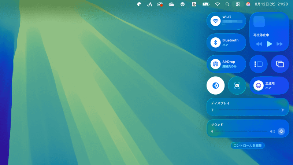
Task: Skip to next track
Action: point(280,44)
